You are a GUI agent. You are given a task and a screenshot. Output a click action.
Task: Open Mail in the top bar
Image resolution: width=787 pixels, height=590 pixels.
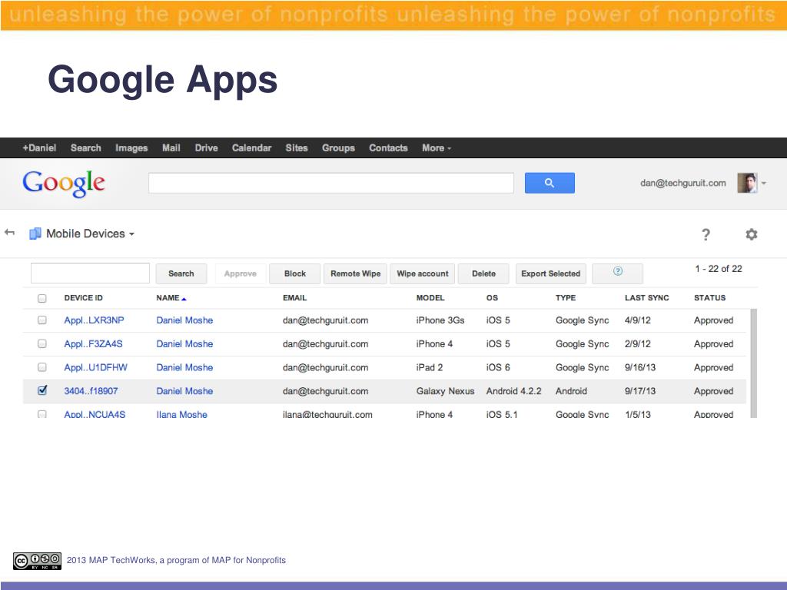pyautogui.click(x=171, y=148)
